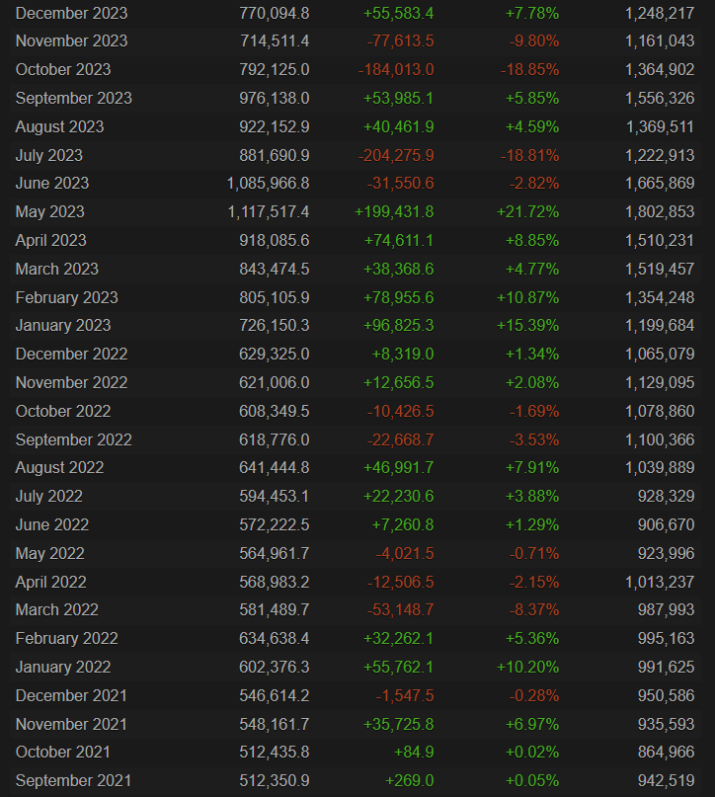The image size is (715, 797).
Task: Select the February 2023 label
Action: pos(66,297)
